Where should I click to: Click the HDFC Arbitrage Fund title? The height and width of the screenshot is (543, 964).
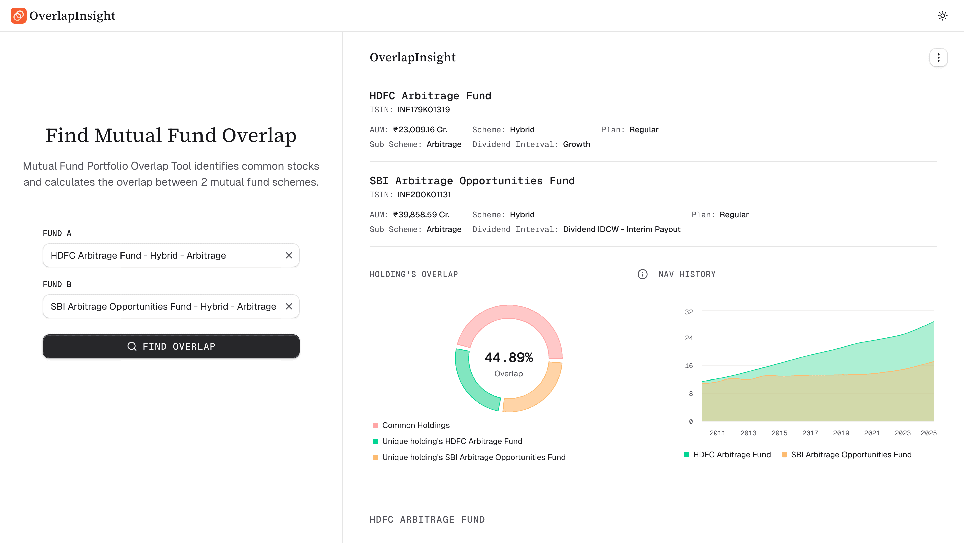(x=430, y=96)
